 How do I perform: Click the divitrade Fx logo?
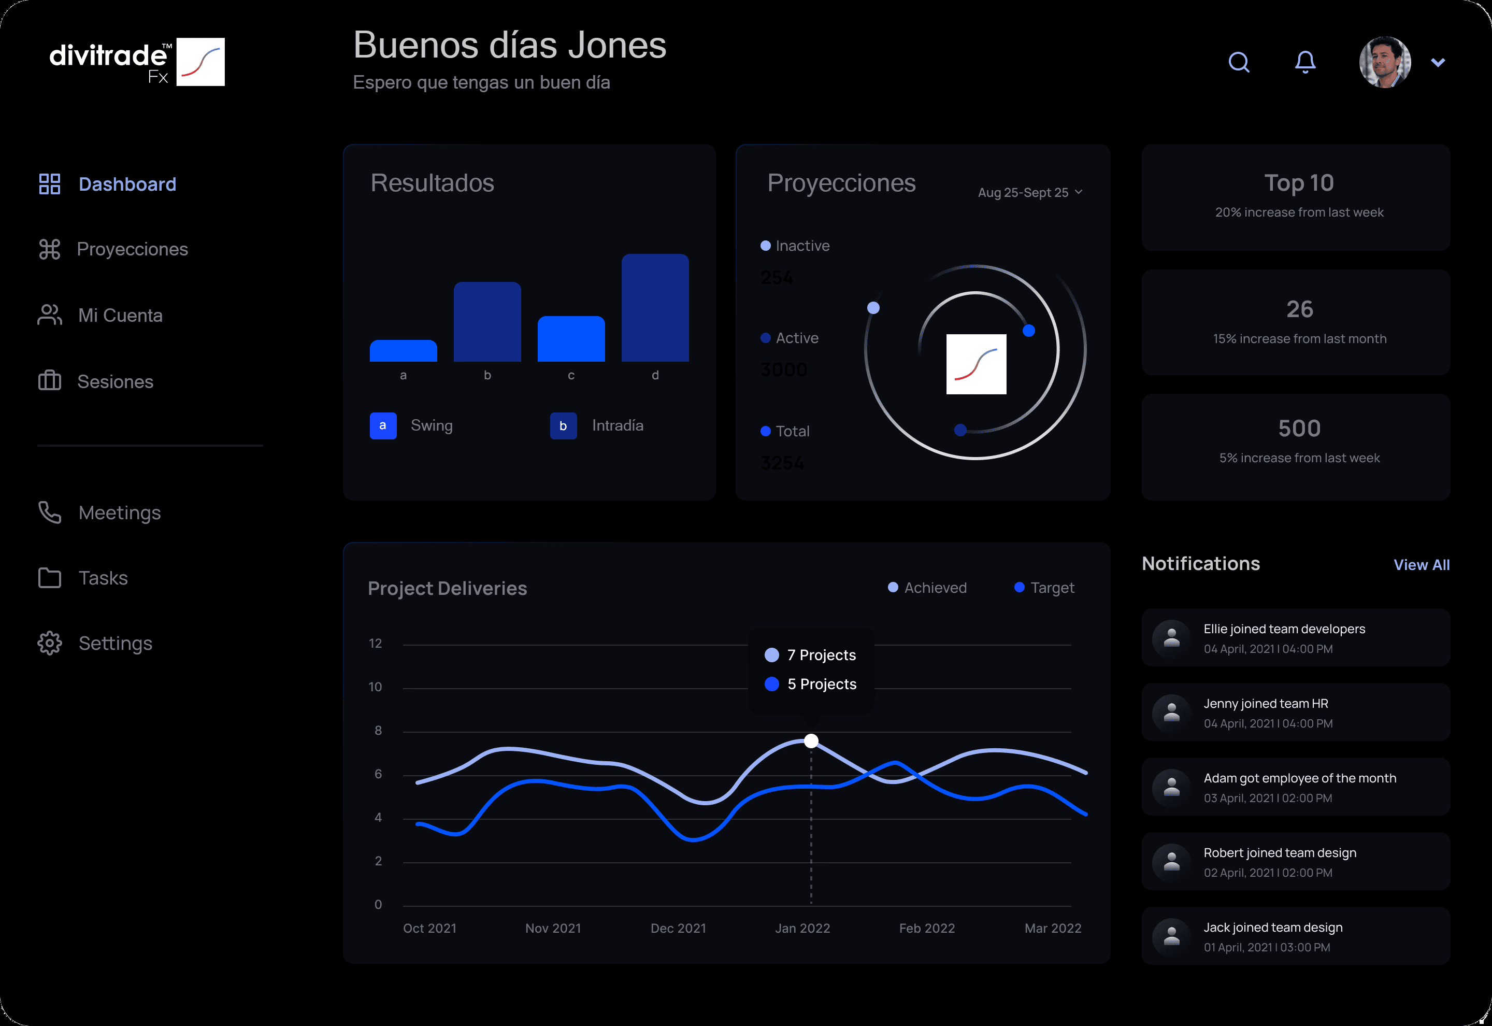pyautogui.click(x=137, y=62)
